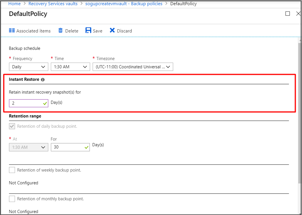Viewport: 302px width, 215px height.
Task: Toggle Retention of daily backup point
Action: [x=12, y=126]
